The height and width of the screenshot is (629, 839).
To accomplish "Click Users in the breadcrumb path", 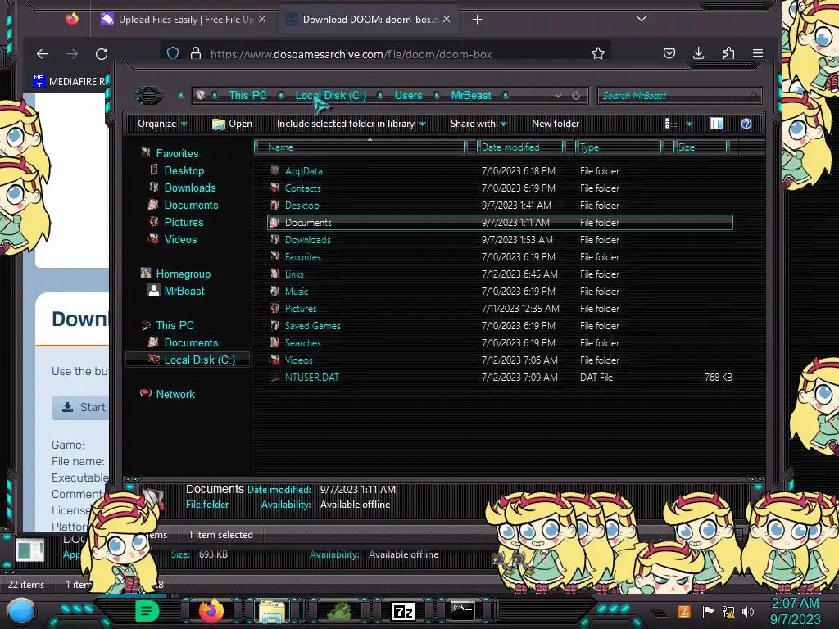I will pos(408,95).
